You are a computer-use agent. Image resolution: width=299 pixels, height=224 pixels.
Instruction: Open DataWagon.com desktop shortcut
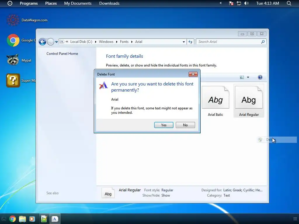(27, 20)
